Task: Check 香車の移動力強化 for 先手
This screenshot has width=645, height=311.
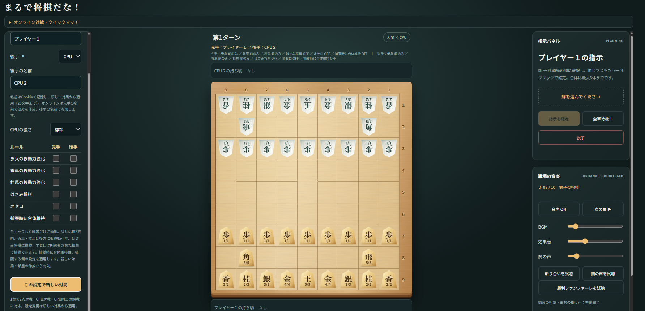Action: click(56, 170)
